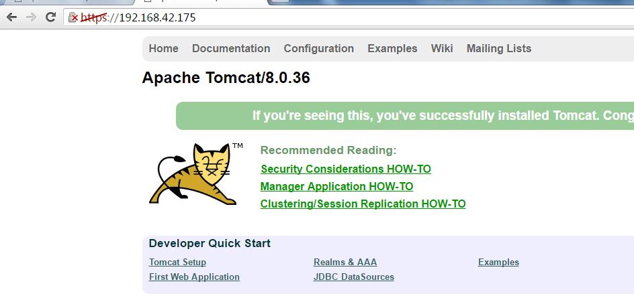Open Manager Application HOW-TO link
The width and height of the screenshot is (634, 300).
pos(337,186)
